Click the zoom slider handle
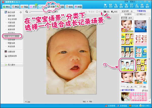152x108 pixels. tap(30, 12)
